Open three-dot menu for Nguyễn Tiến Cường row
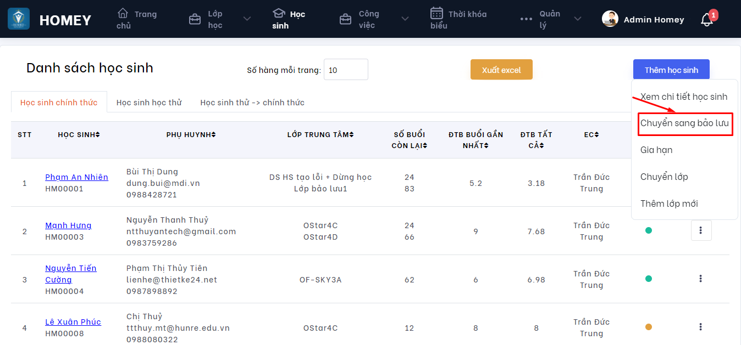This screenshot has height=345, width=741. coord(701,279)
